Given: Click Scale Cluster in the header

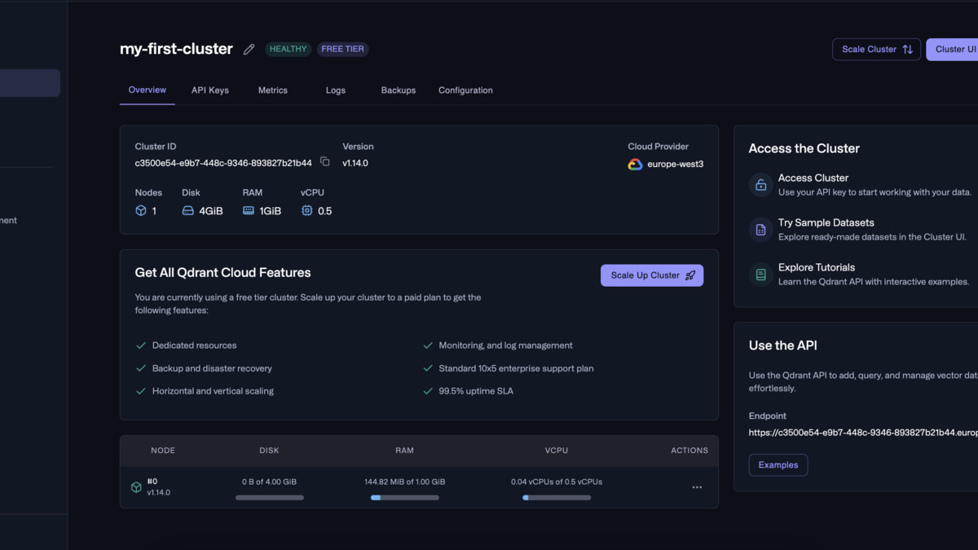Looking at the screenshot, I should [876, 49].
